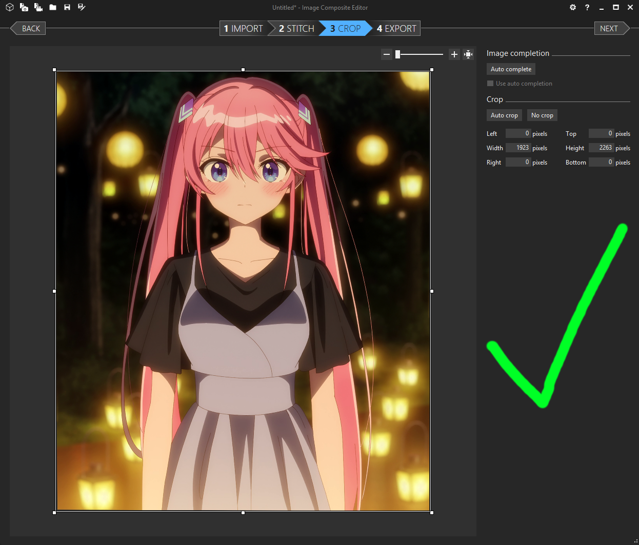This screenshot has width=639, height=545.
Task: Click the Auto crop button
Action: click(504, 115)
